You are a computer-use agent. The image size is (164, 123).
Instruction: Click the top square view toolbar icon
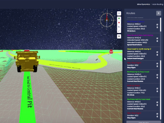(x=119, y=13)
